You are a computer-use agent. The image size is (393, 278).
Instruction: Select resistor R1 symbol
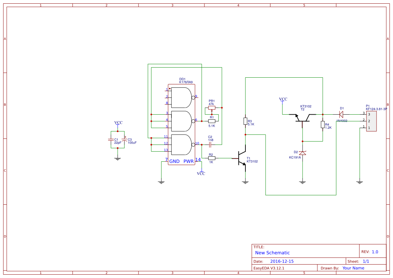coord(212,121)
